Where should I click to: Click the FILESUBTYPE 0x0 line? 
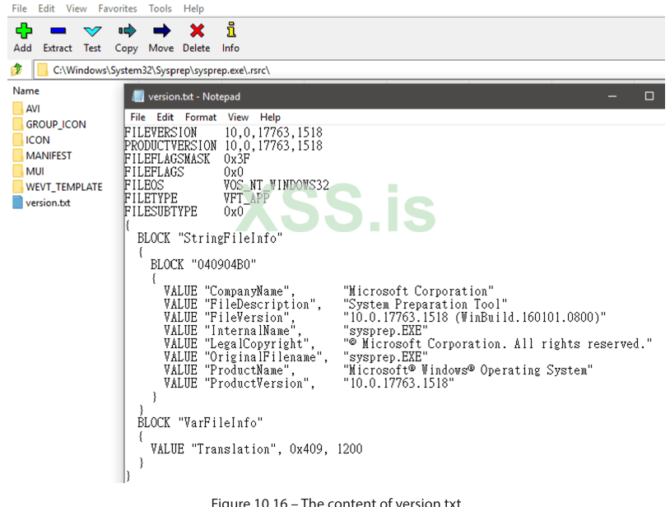point(184,212)
